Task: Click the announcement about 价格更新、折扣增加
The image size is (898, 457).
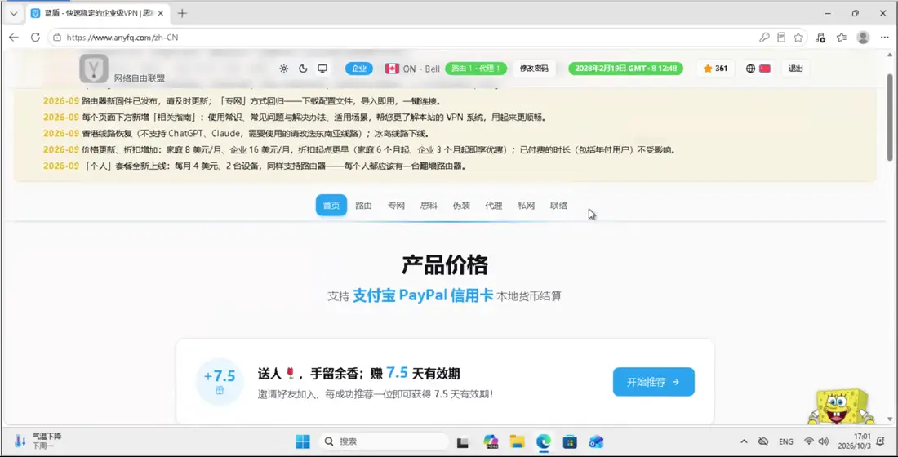Action: pos(360,150)
